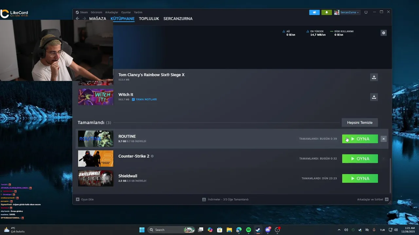
Task: Open Discord from the taskbar
Action: coord(268,230)
